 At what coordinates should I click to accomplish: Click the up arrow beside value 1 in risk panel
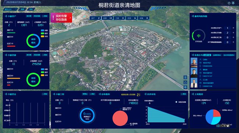[233, 28]
